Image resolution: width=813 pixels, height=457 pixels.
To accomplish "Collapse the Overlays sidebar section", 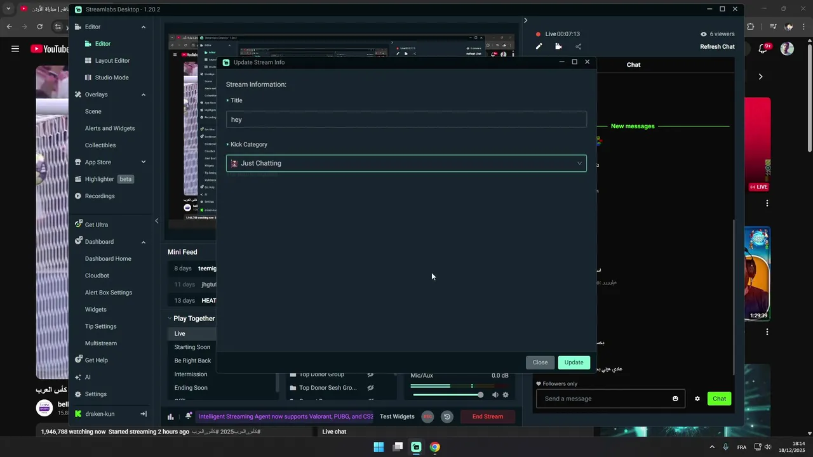I will pos(144,95).
